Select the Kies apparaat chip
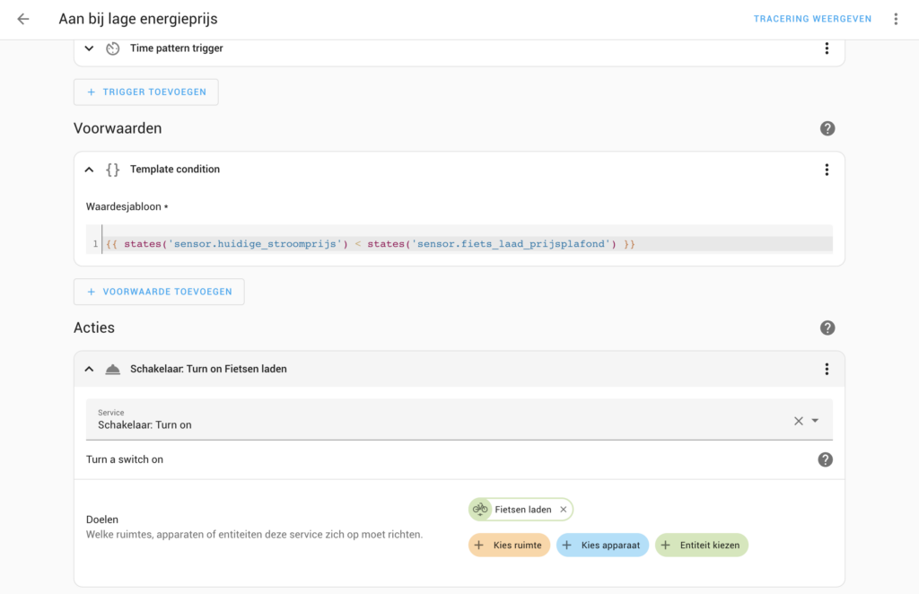Screen dimensions: 919x594 click(602, 545)
